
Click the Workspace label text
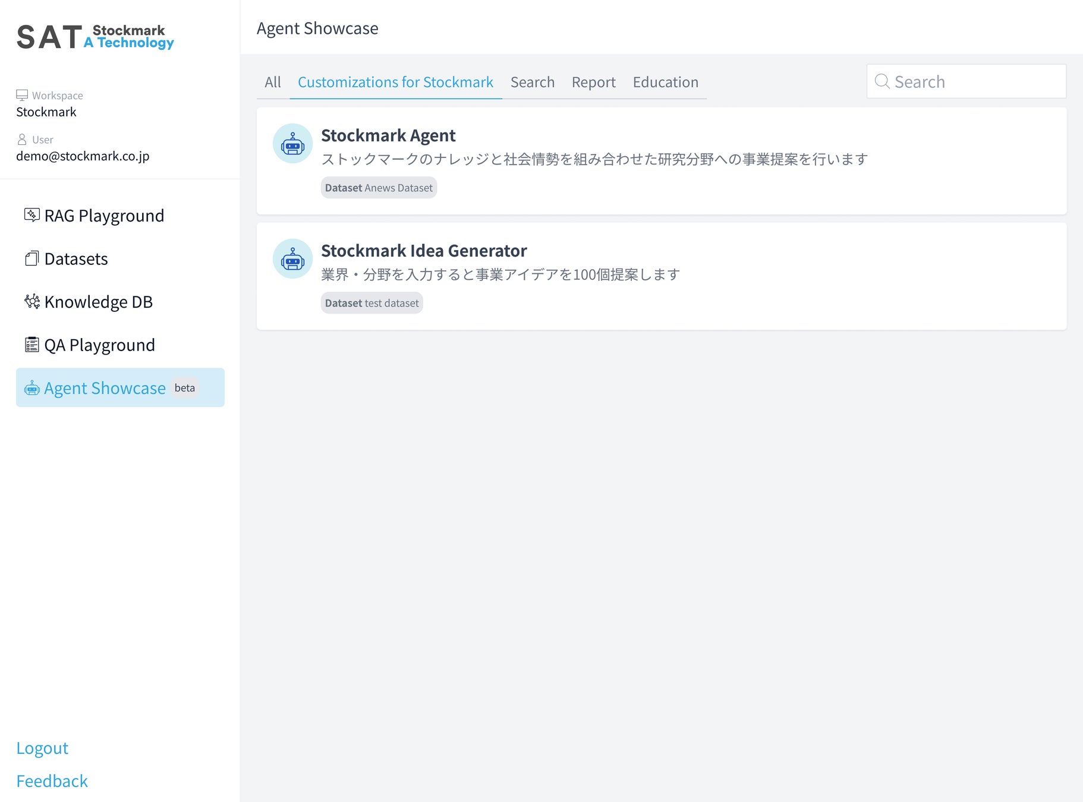pyautogui.click(x=58, y=96)
